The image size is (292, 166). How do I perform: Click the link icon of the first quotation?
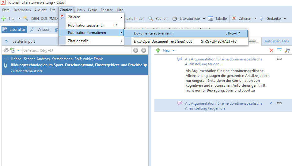point(279,59)
